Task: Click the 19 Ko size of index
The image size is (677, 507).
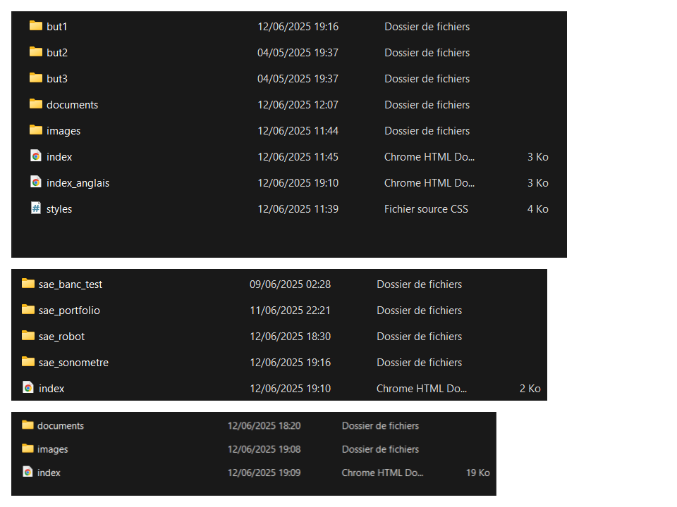Action: [477, 473]
